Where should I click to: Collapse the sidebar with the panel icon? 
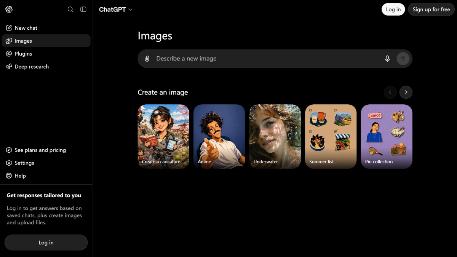pyautogui.click(x=83, y=10)
